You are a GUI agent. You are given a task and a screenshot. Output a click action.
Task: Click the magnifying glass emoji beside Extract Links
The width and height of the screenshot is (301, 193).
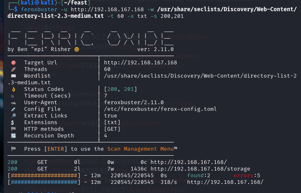[x=13, y=116]
